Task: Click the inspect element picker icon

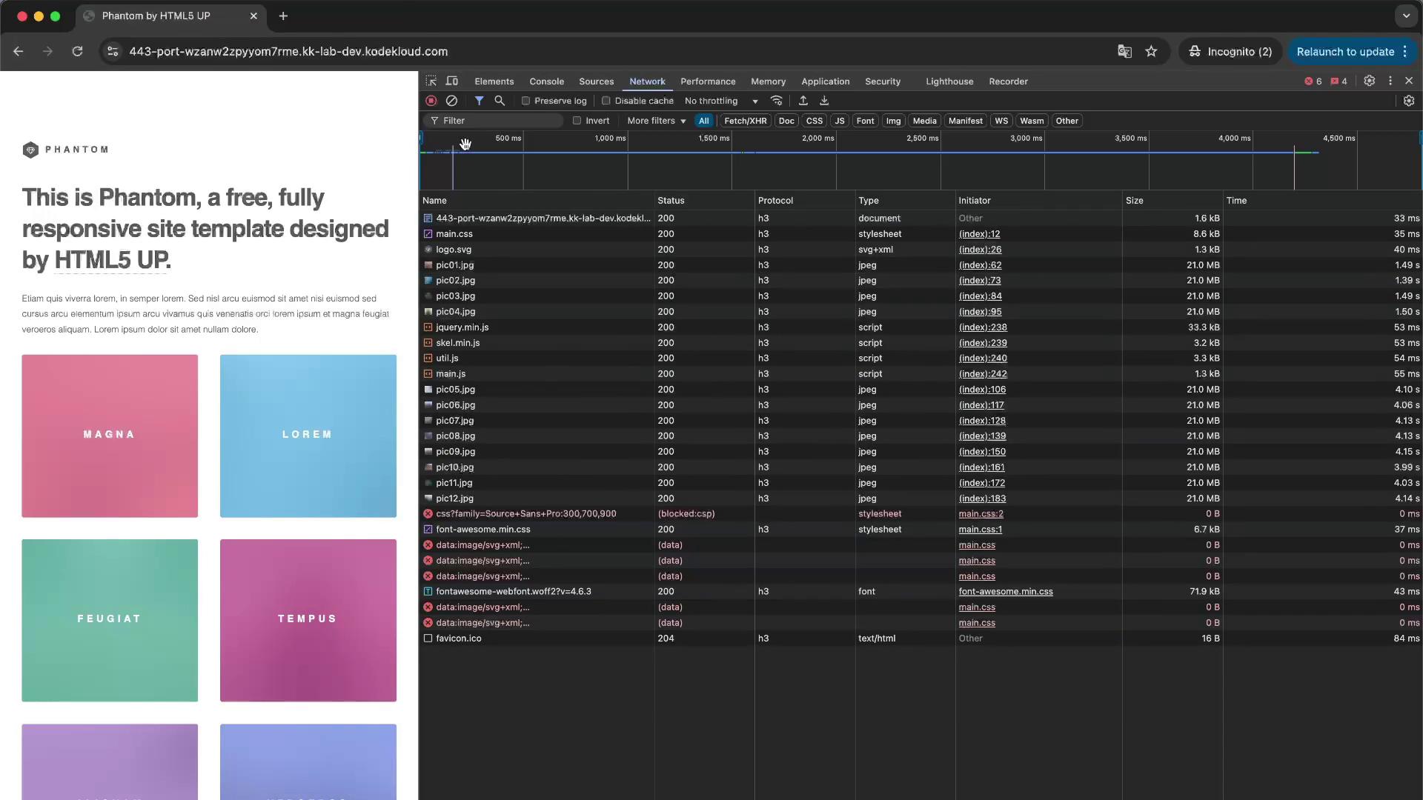Action: [431, 81]
